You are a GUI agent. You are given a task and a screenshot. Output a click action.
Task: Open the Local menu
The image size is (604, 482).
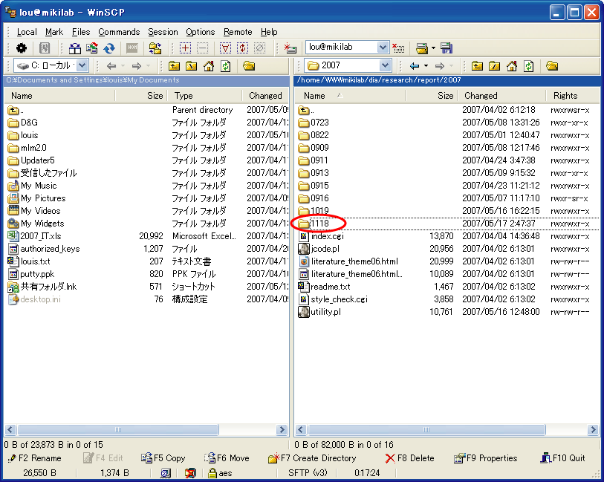(x=27, y=32)
